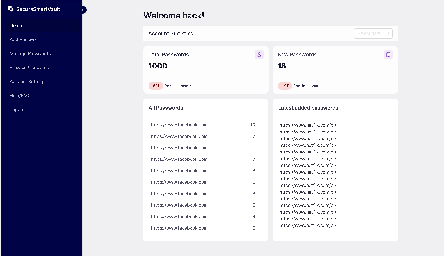Click the -19% badge on New Passwords
Screen dimensions: 444x256
pyautogui.click(x=284, y=86)
